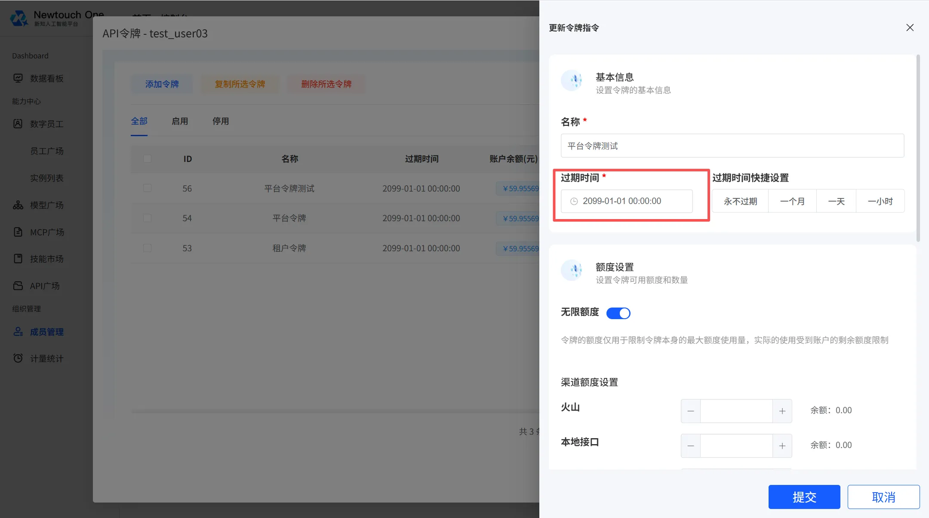Screen dimensions: 929x518
Task: Click the API广场 sidebar icon
Action: (18, 286)
